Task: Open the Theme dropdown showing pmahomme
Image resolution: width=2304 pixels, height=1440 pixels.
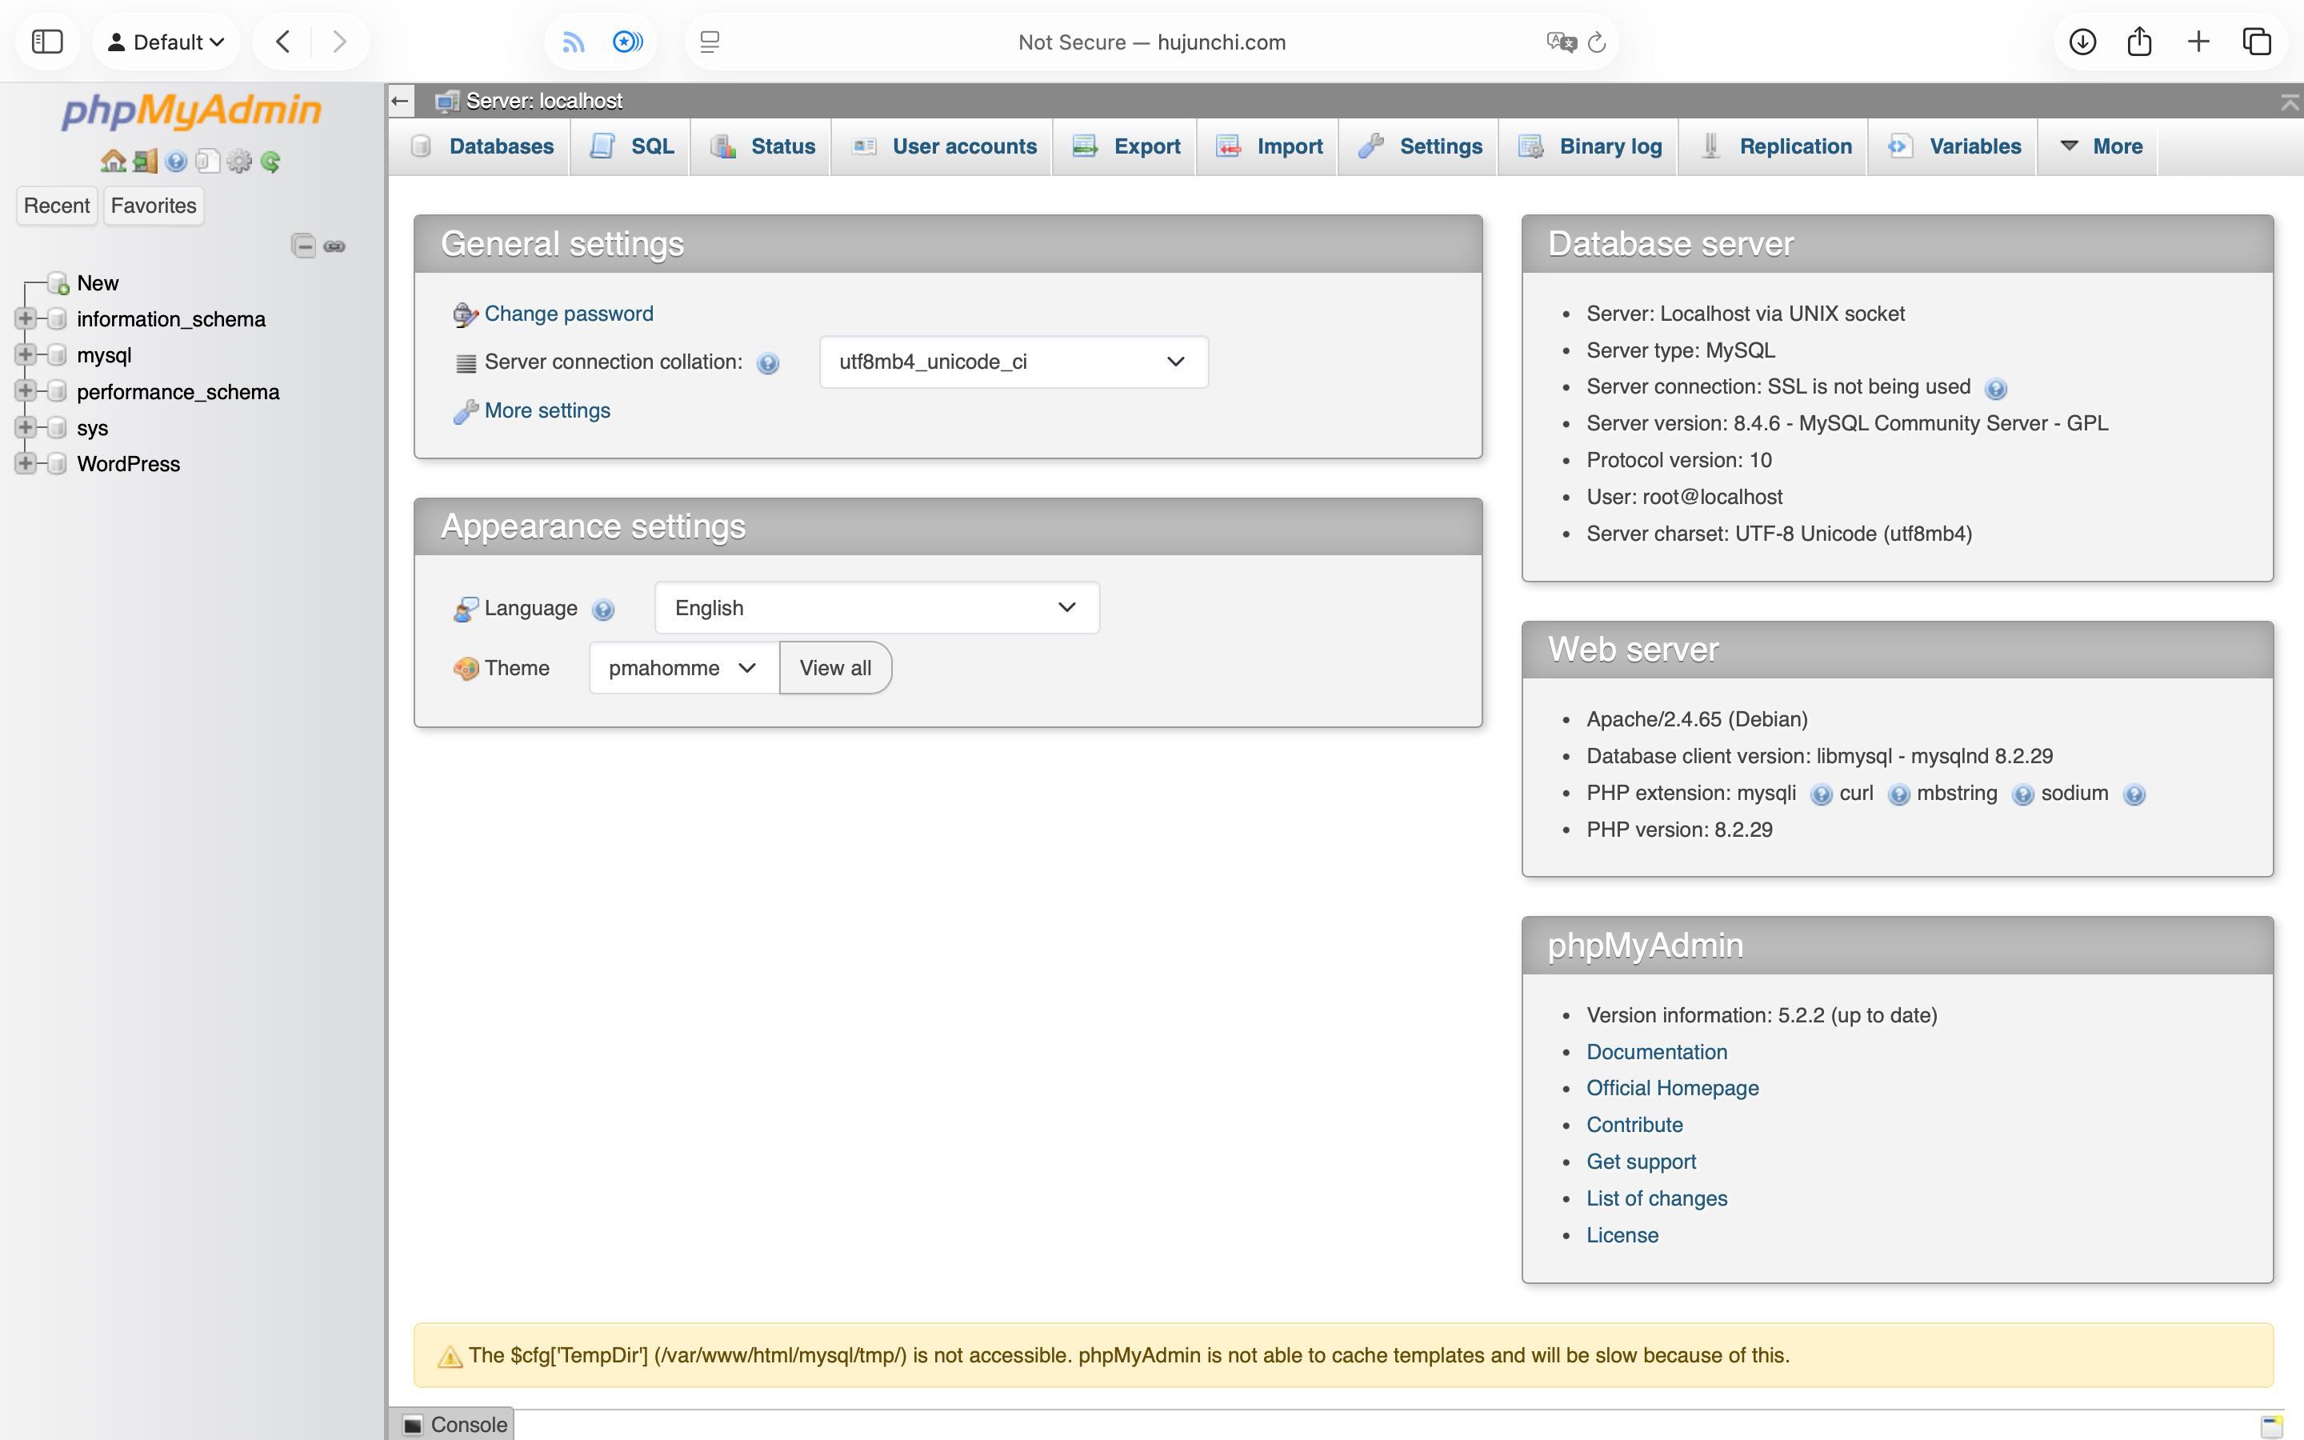Action: click(682, 668)
